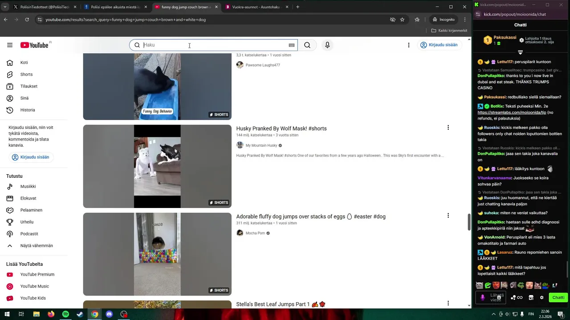Screen dimensions: 570x320
Task: Open the fluffy dog eggs video thumbnail
Action: 157,254
